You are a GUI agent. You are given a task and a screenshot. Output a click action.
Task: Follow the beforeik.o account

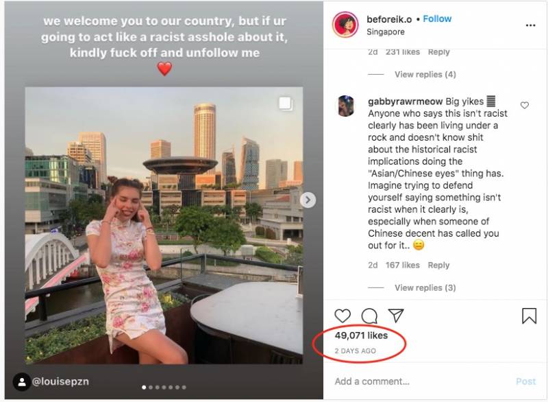pyautogui.click(x=437, y=19)
